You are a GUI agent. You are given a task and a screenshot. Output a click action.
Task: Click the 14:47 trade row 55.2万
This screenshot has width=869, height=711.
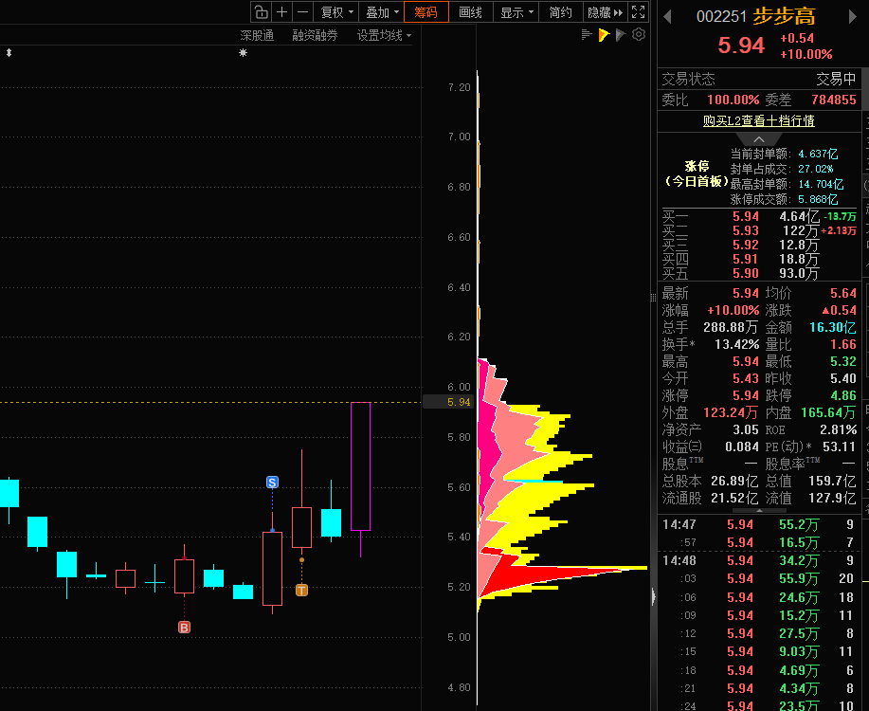click(799, 524)
